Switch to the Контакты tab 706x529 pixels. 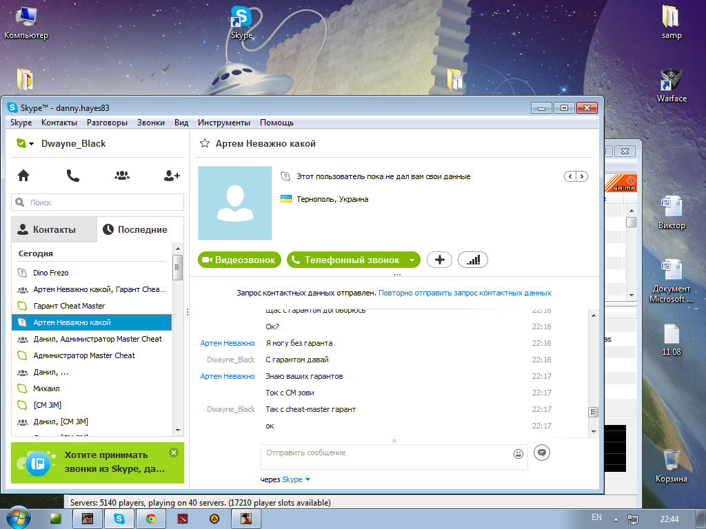pos(54,229)
